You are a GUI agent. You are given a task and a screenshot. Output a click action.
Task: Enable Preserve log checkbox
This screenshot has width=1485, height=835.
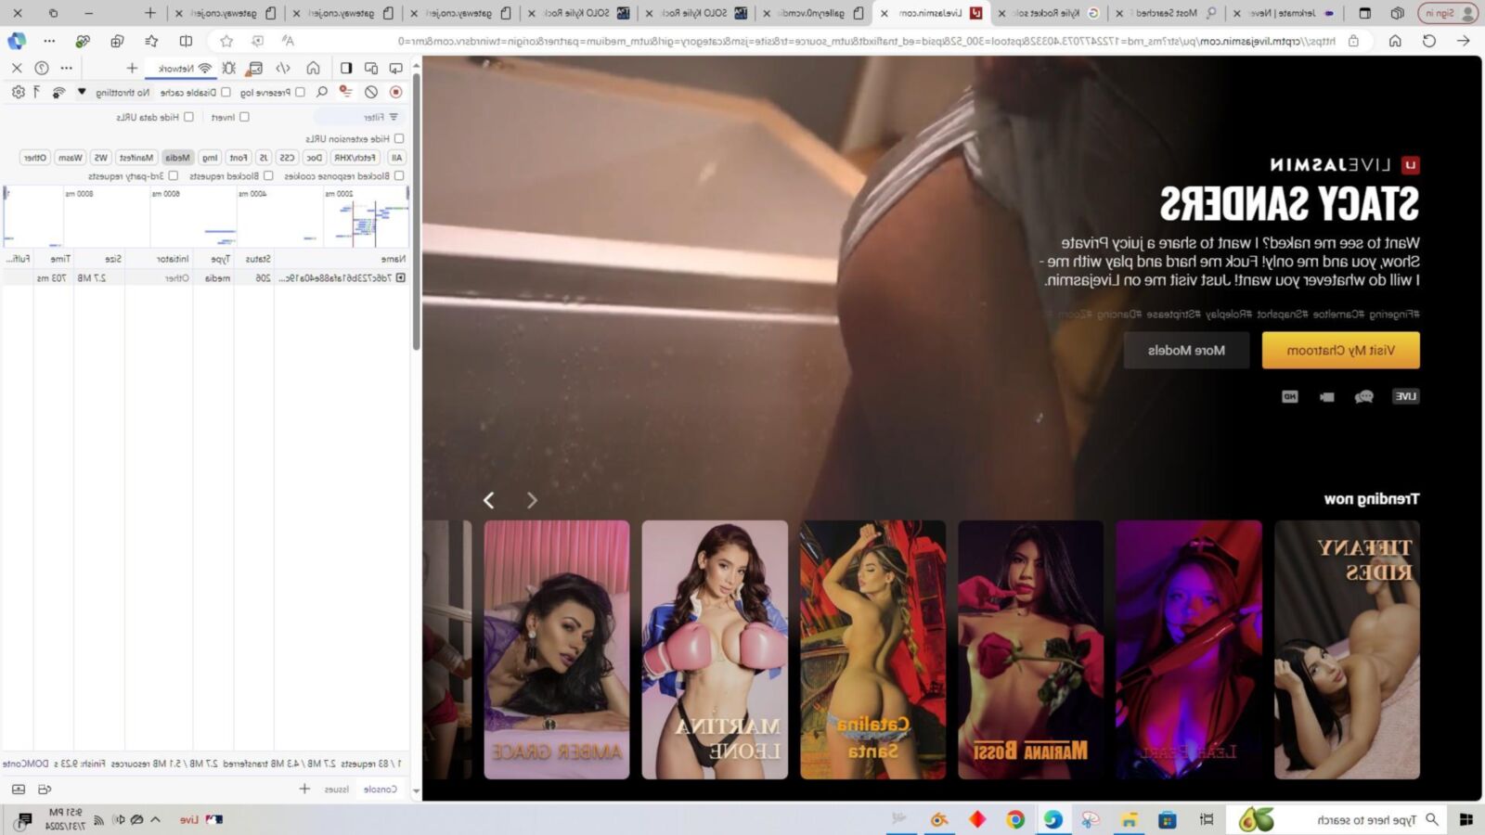pyautogui.click(x=300, y=92)
